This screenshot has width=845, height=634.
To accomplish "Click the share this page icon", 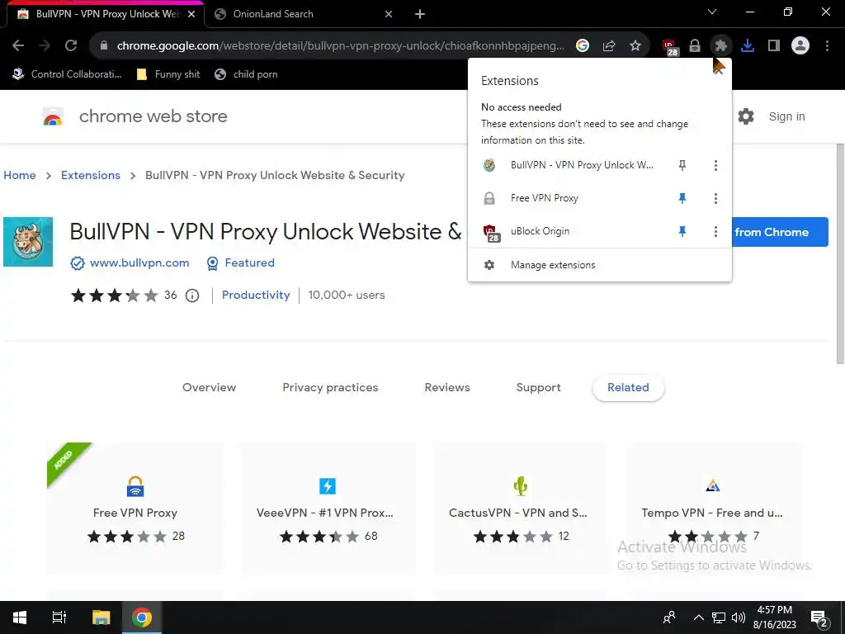I will coord(609,46).
